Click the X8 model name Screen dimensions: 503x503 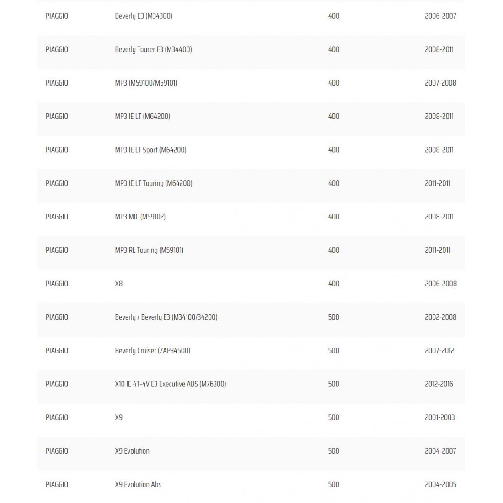click(x=119, y=284)
